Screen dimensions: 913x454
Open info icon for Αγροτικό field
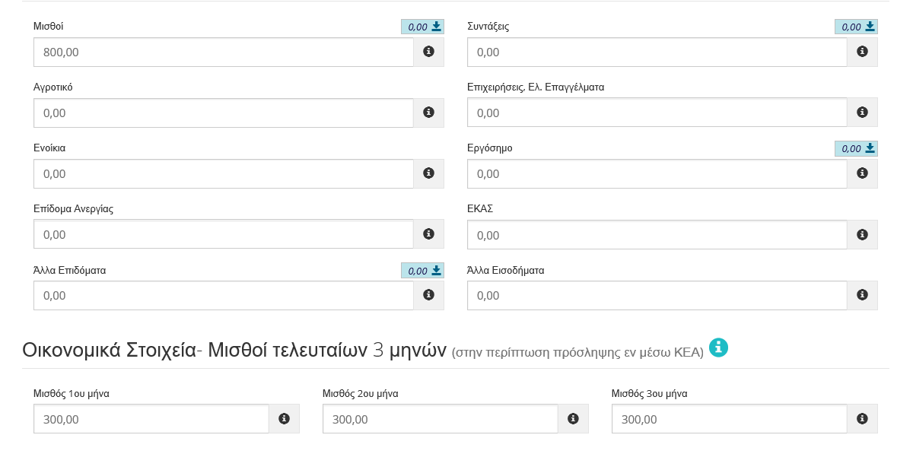tap(428, 113)
